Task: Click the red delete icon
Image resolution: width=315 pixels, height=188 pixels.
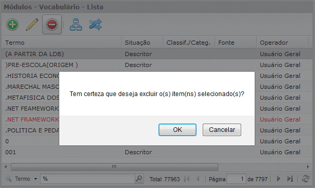Action: 52,24
